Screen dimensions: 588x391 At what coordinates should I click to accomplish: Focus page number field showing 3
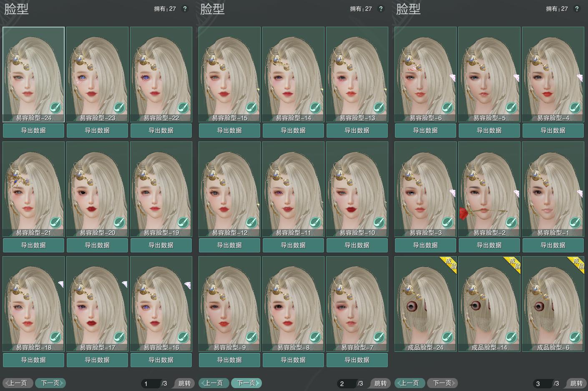[x=543, y=383]
